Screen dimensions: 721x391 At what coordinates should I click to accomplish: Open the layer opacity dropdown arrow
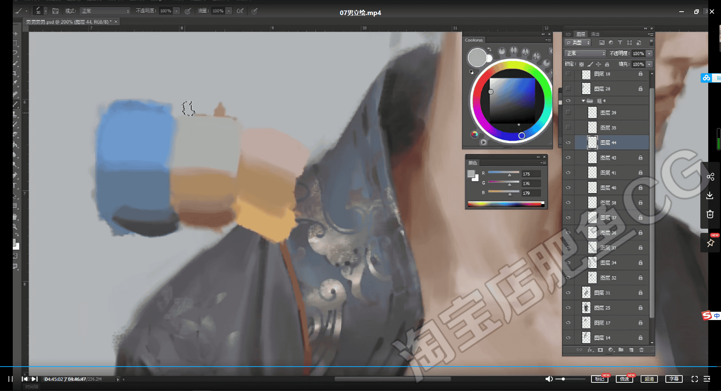649,53
